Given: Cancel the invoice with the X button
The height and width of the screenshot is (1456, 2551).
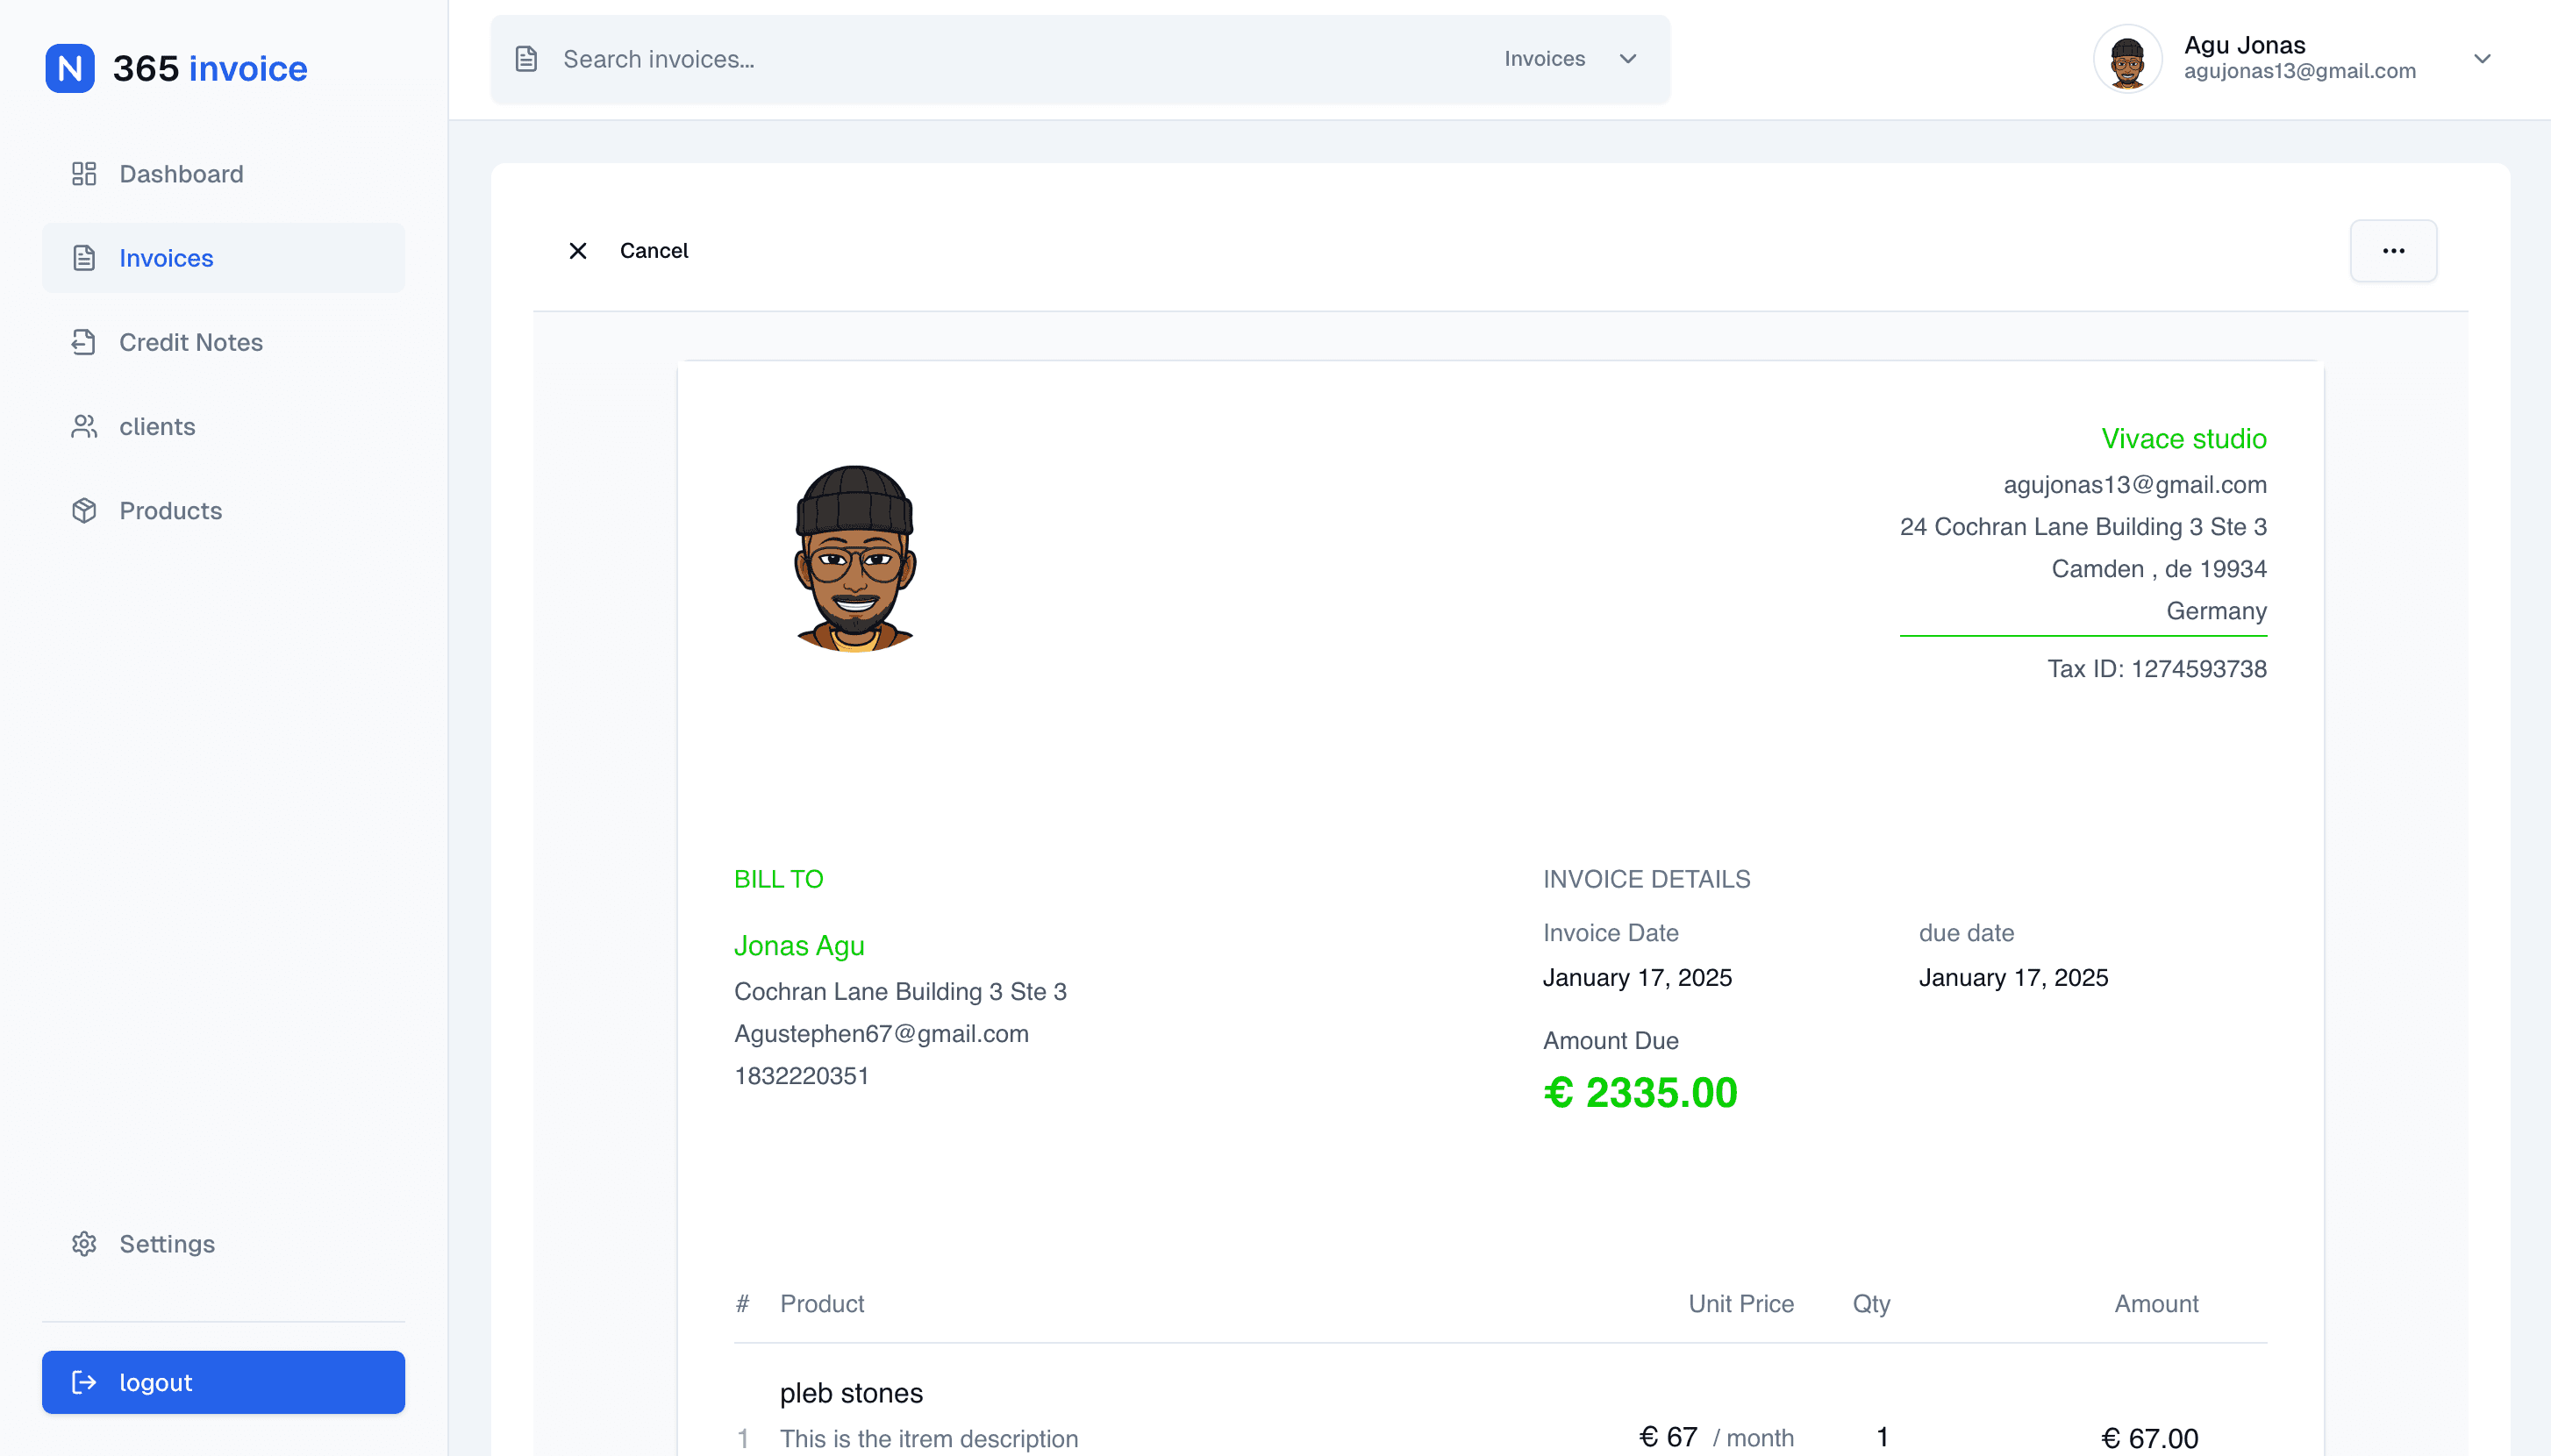Looking at the screenshot, I should [x=578, y=250].
